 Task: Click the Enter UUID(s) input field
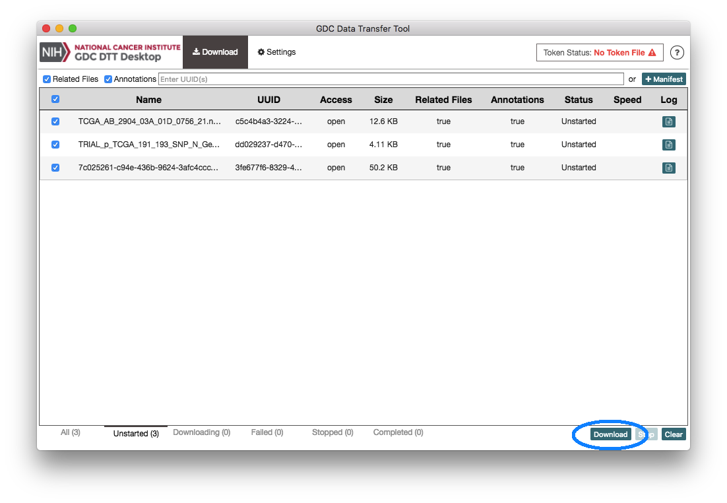(391, 79)
